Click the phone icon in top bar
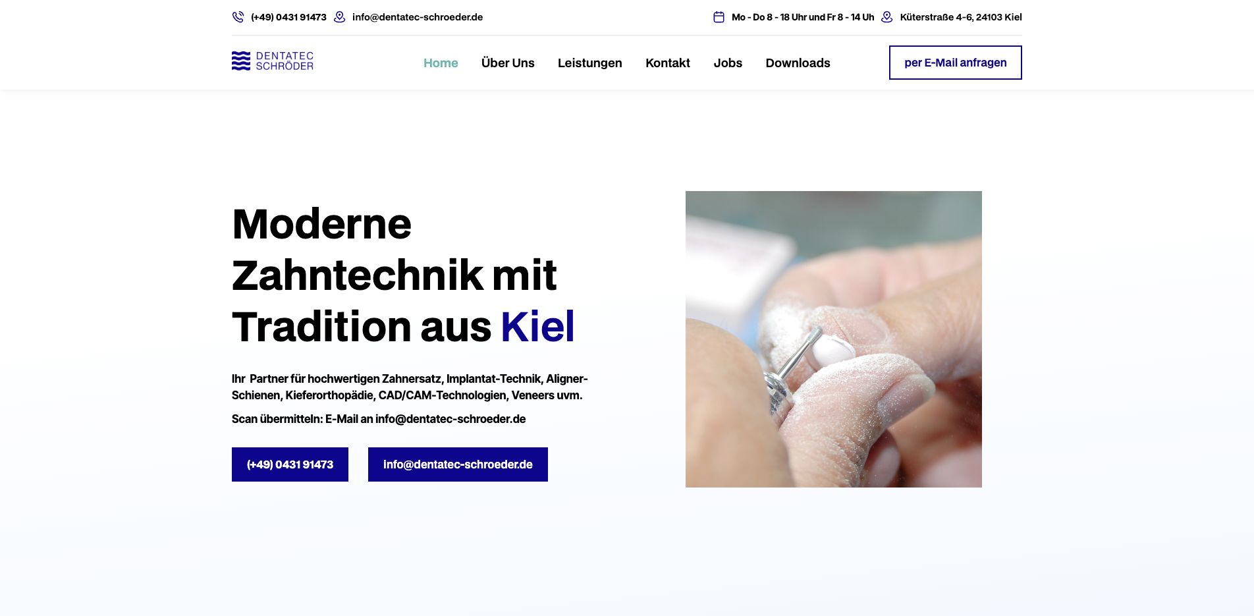This screenshot has width=1254, height=616. (238, 17)
